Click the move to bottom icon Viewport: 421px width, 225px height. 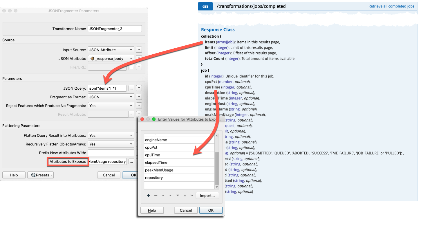[185, 196]
